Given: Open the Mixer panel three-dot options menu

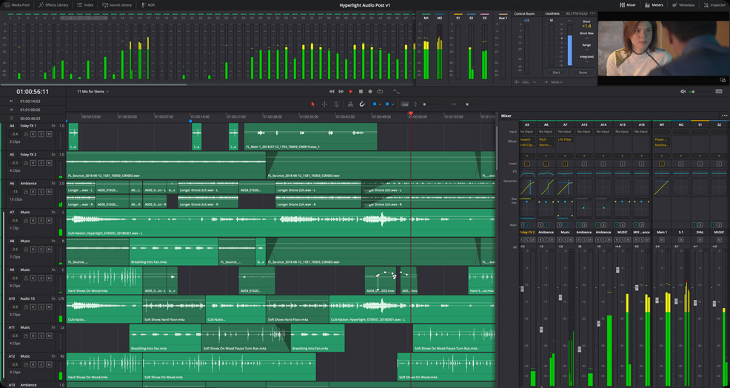Looking at the screenshot, I should [x=724, y=116].
